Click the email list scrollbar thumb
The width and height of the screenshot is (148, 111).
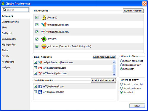pos(114,68)
